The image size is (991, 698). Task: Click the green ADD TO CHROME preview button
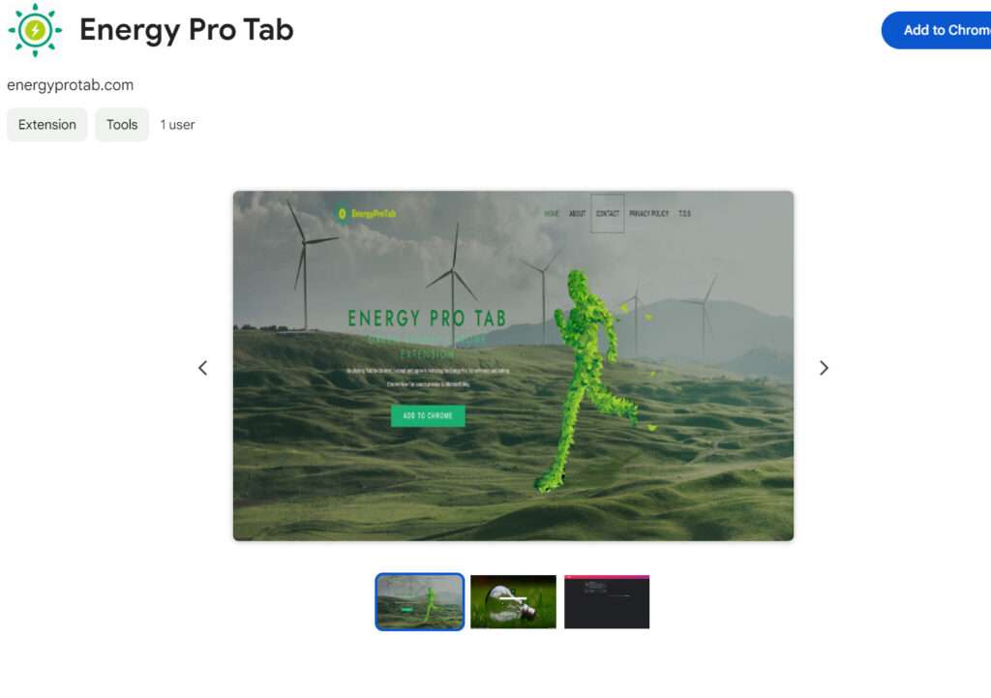click(x=428, y=416)
